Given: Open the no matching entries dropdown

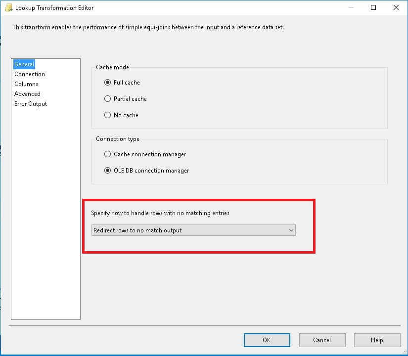Looking at the screenshot, I should pyautogui.click(x=193, y=230).
